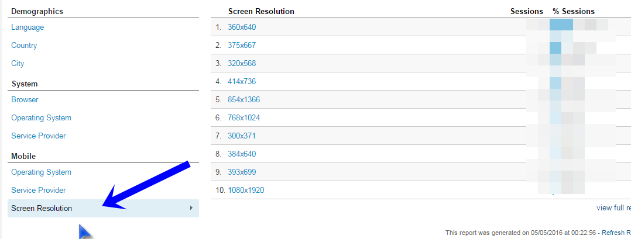Open the Browser system dimension

(25, 99)
